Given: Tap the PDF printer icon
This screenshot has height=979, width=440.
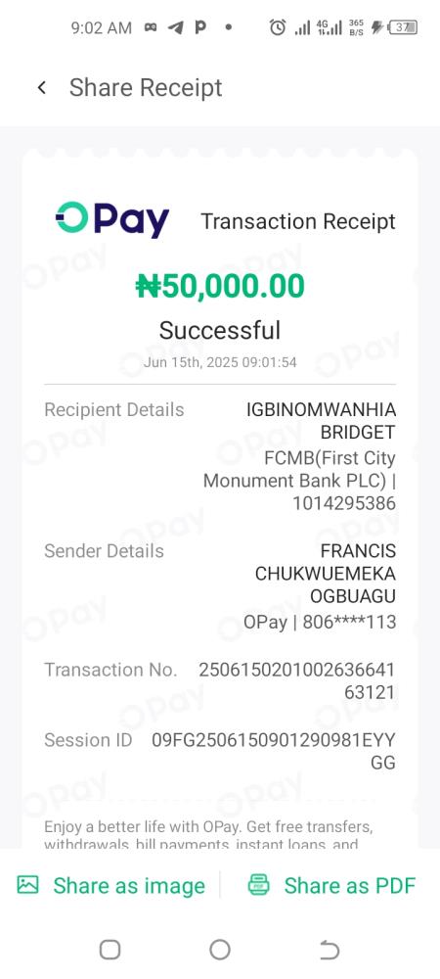Looking at the screenshot, I should 258,885.
